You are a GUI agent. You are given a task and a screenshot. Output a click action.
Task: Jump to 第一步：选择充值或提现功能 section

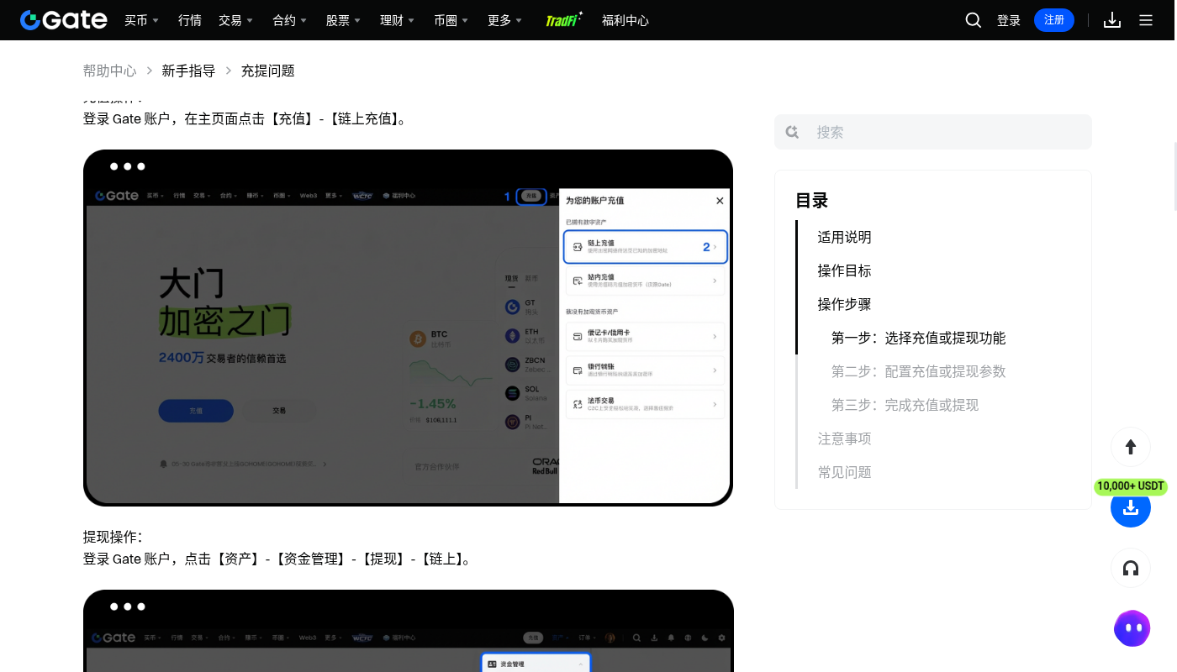pyautogui.click(x=919, y=338)
